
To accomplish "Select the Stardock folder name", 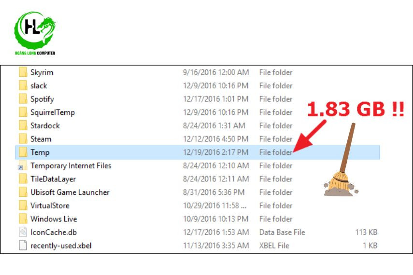I will [45, 126].
